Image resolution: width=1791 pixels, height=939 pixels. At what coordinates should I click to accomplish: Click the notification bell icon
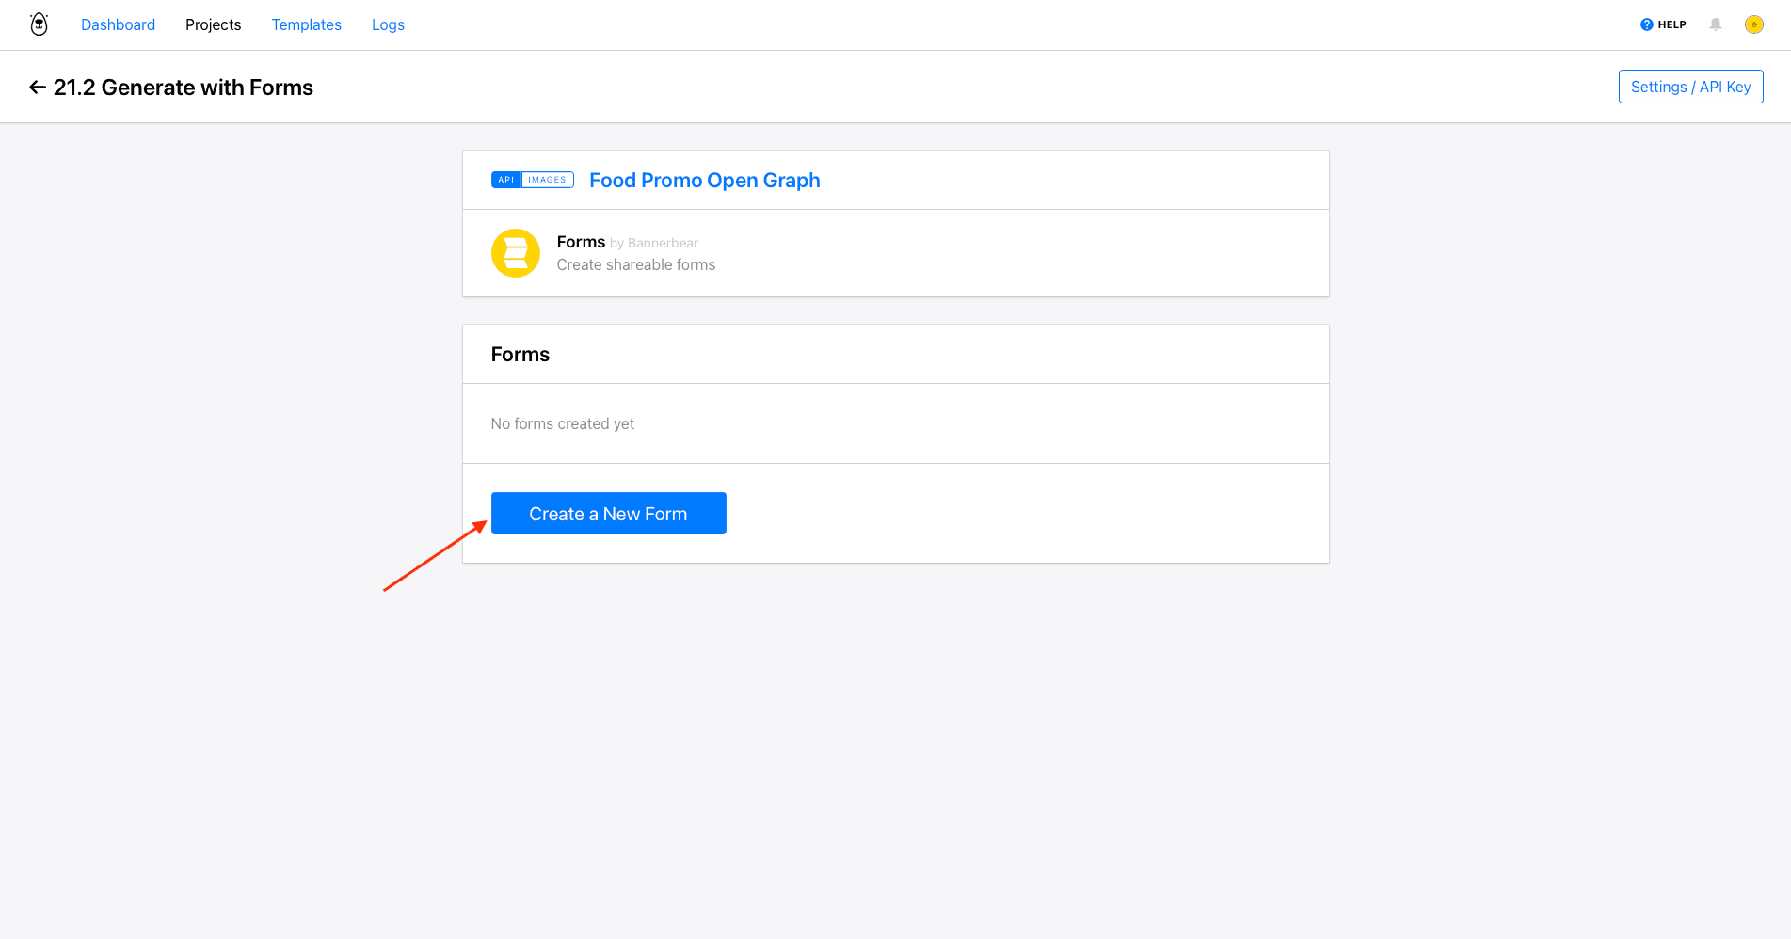pos(1715,24)
